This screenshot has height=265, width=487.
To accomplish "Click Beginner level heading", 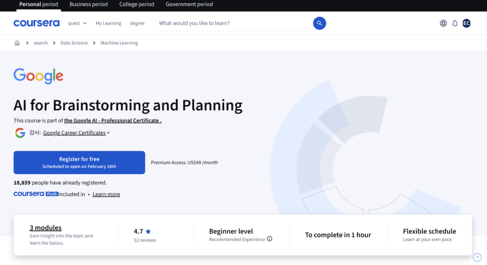I will point(231,231).
